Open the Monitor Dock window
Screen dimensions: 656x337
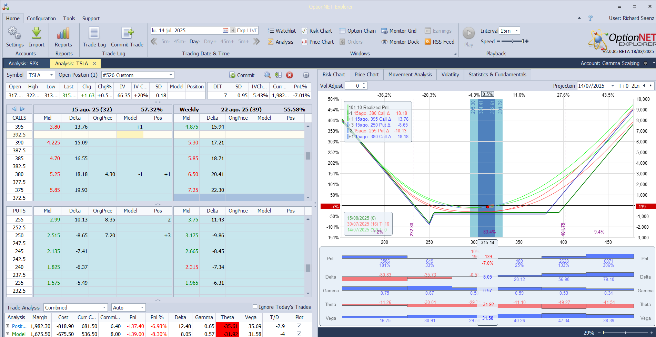point(400,42)
